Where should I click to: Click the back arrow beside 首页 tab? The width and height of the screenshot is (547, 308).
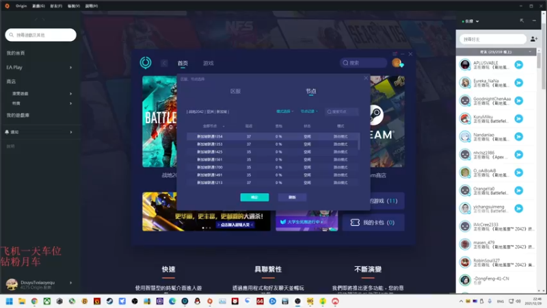pos(164,63)
